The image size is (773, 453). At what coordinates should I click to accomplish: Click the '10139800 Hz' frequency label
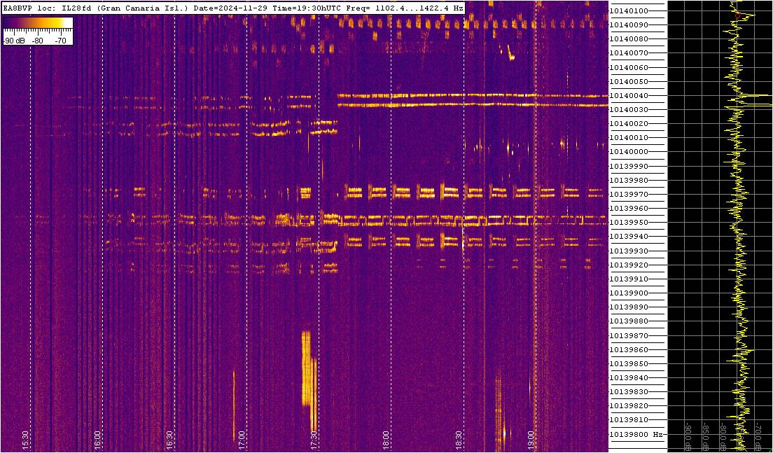[x=636, y=435]
